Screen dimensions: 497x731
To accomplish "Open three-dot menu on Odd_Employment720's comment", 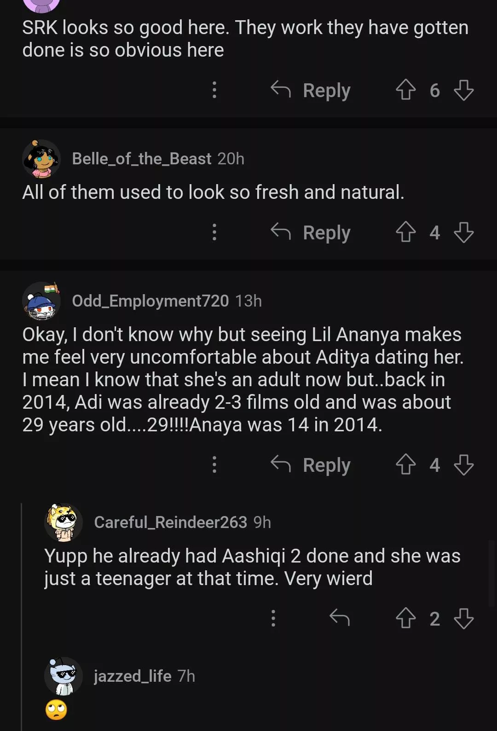I will pos(214,464).
